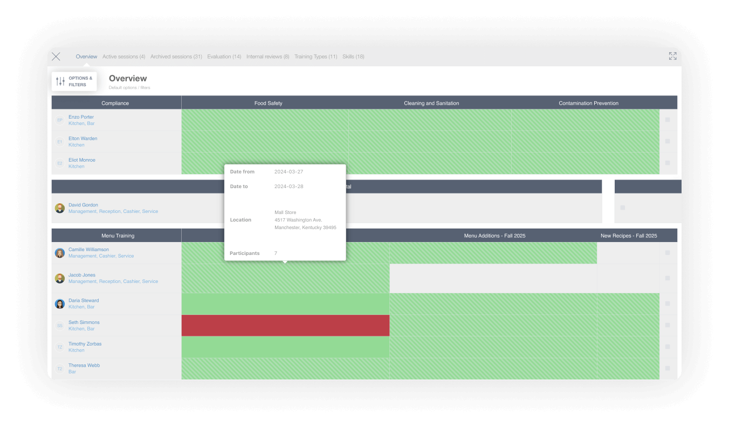Open the Training Types (11) tab
This screenshot has height=428, width=729.
tap(316, 57)
